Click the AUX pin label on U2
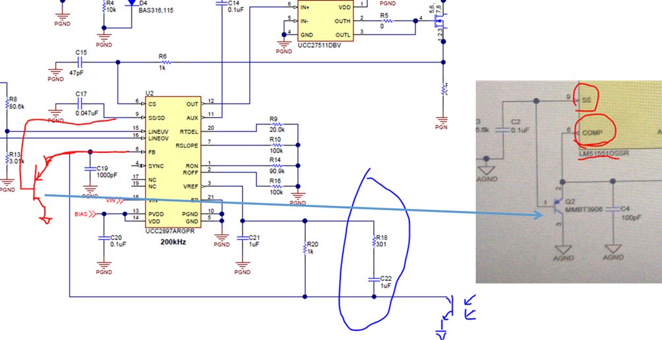This screenshot has height=340, width=662. (x=193, y=117)
